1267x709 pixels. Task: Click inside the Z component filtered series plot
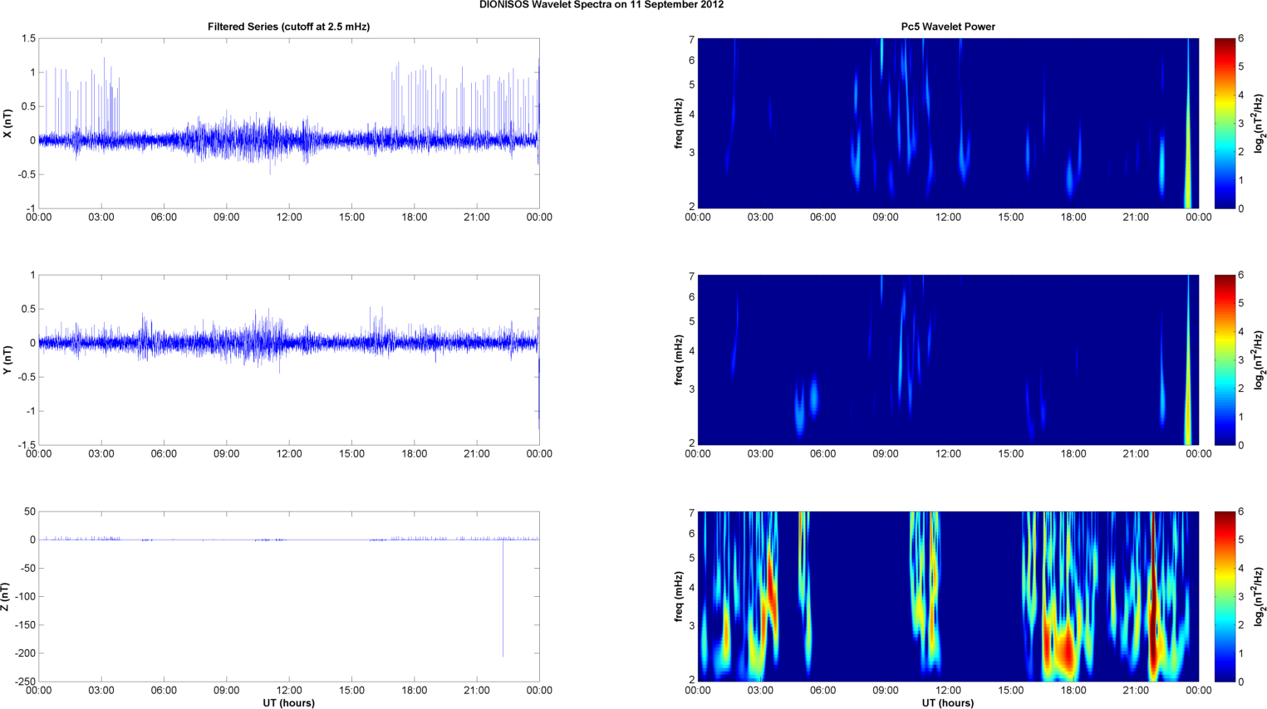coord(289,596)
